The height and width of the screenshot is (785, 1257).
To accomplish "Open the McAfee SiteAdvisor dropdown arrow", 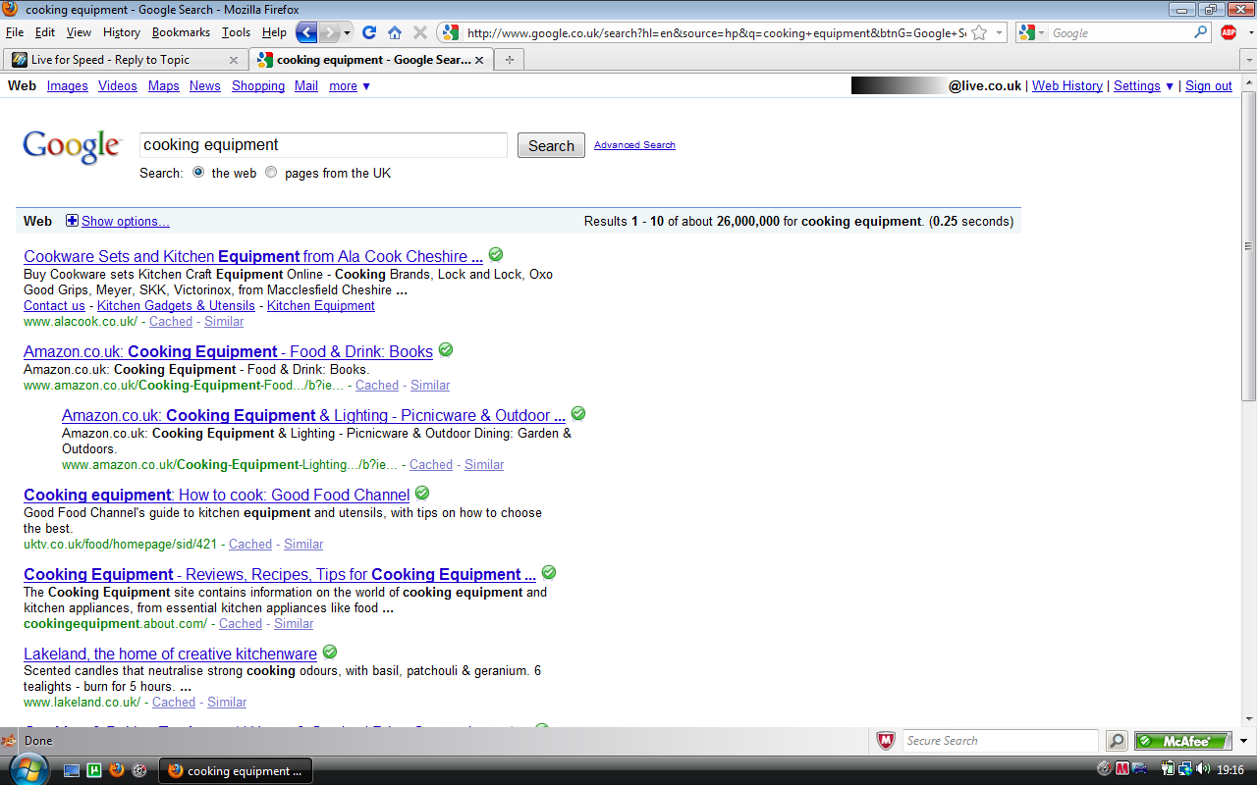I will 1243,741.
